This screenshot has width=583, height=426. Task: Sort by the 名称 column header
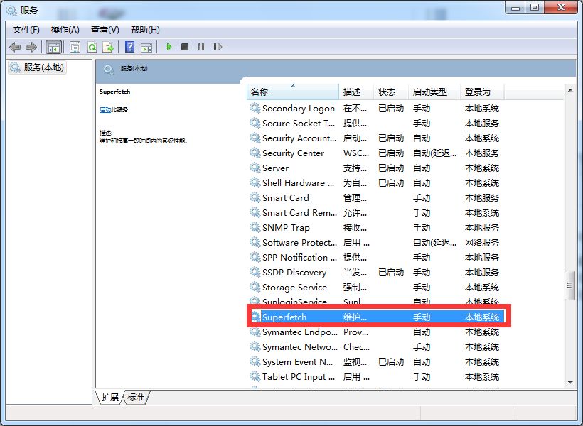293,92
